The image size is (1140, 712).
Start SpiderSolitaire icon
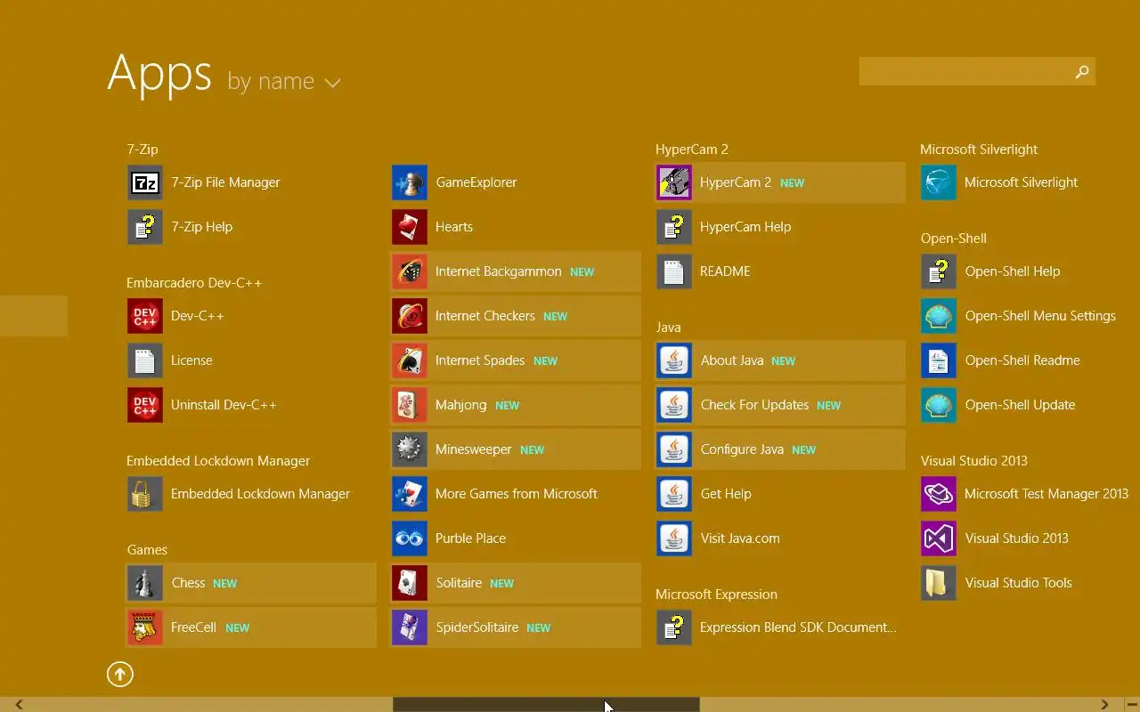point(410,627)
